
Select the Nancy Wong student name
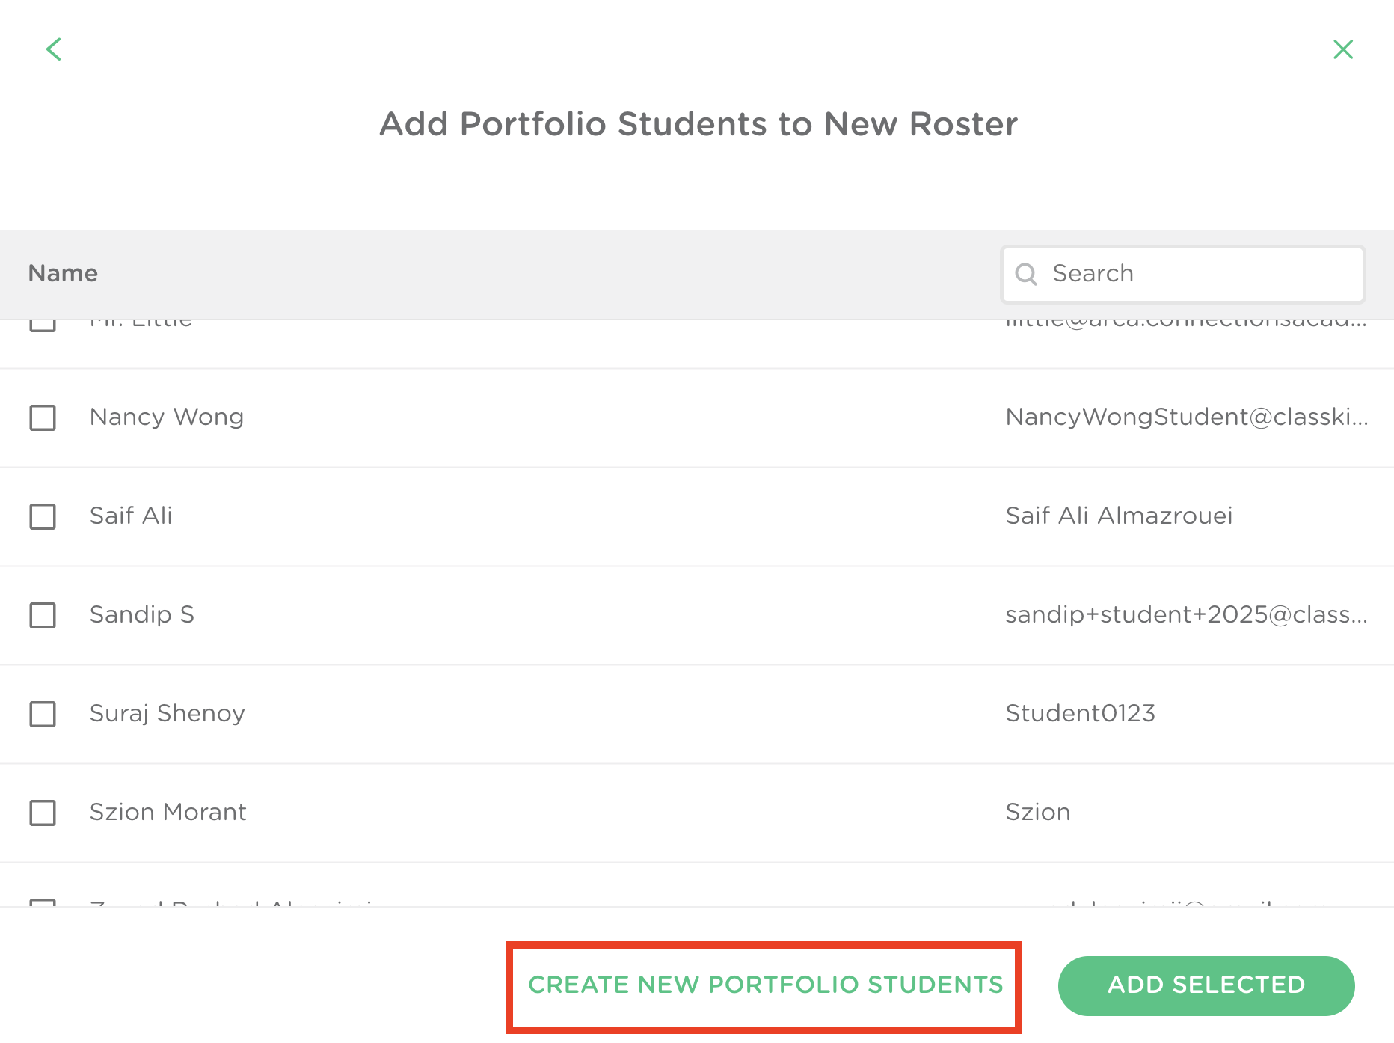pyautogui.click(x=167, y=417)
